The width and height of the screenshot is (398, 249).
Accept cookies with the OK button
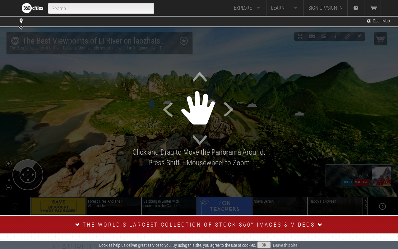coord(264,245)
